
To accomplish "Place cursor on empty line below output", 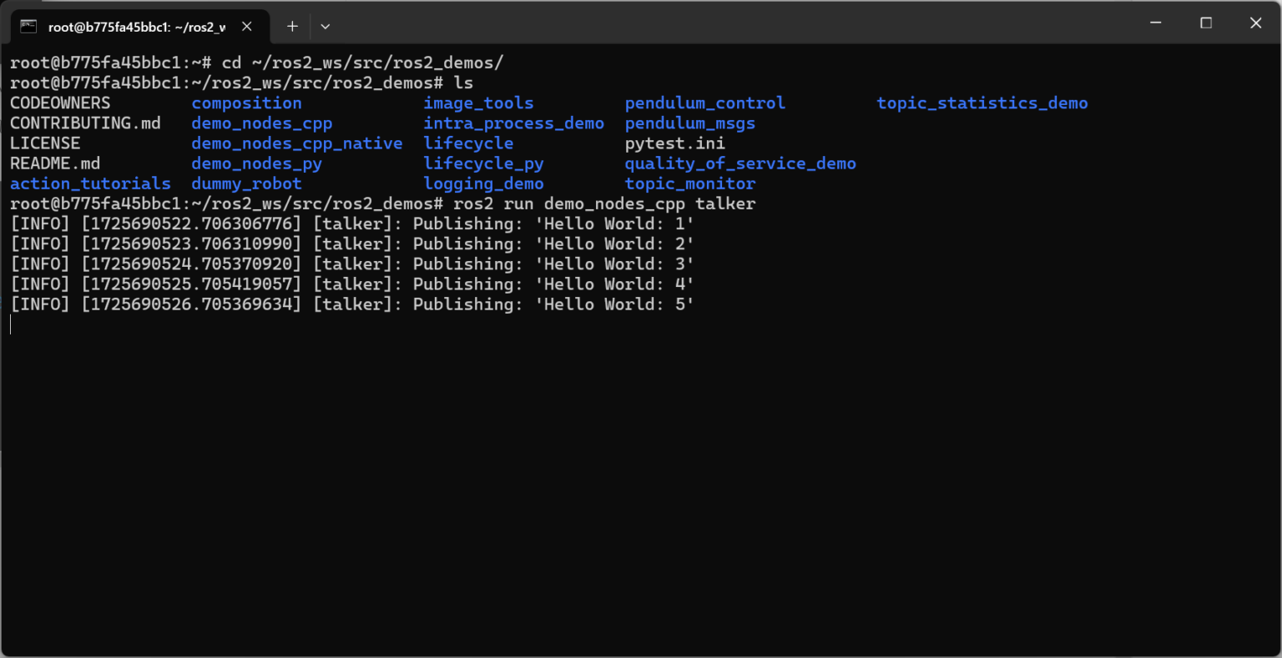I will point(334,325).
